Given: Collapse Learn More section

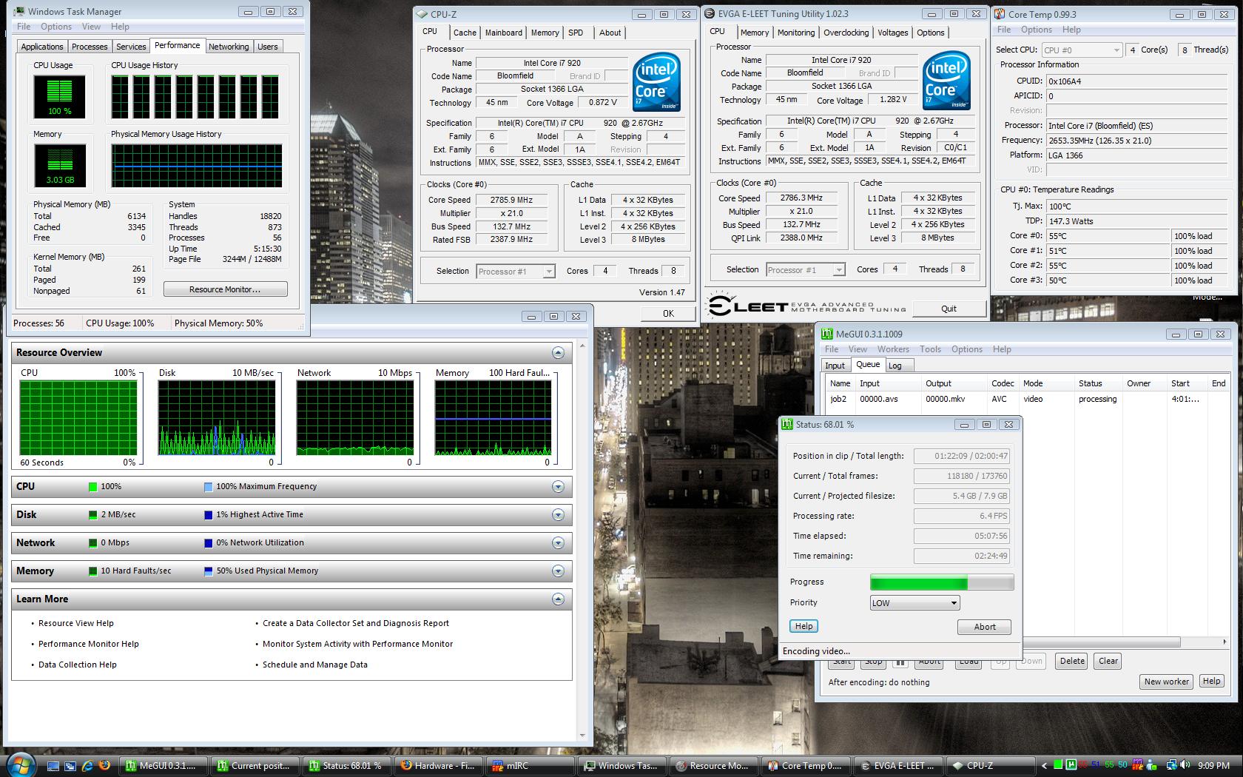Looking at the screenshot, I should [558, 599].
